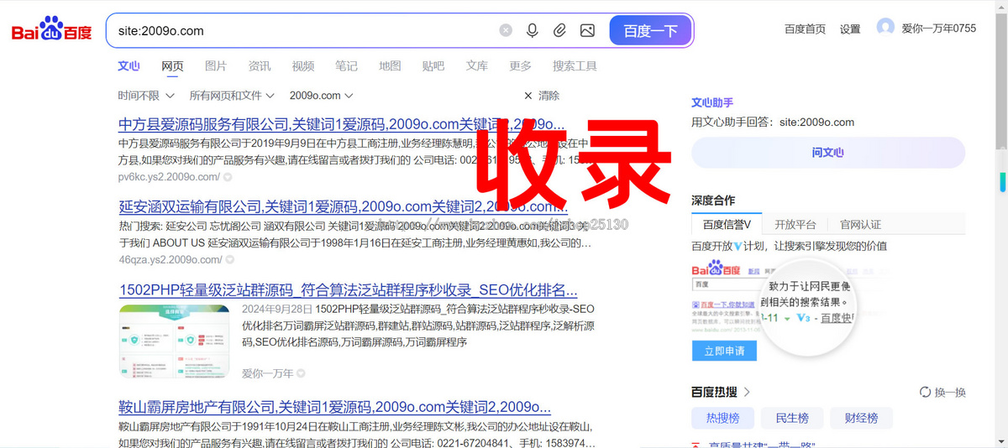1008x448 pixels.
Task: Expand 时间不限 filter dropdown
Action: point(146,96)
